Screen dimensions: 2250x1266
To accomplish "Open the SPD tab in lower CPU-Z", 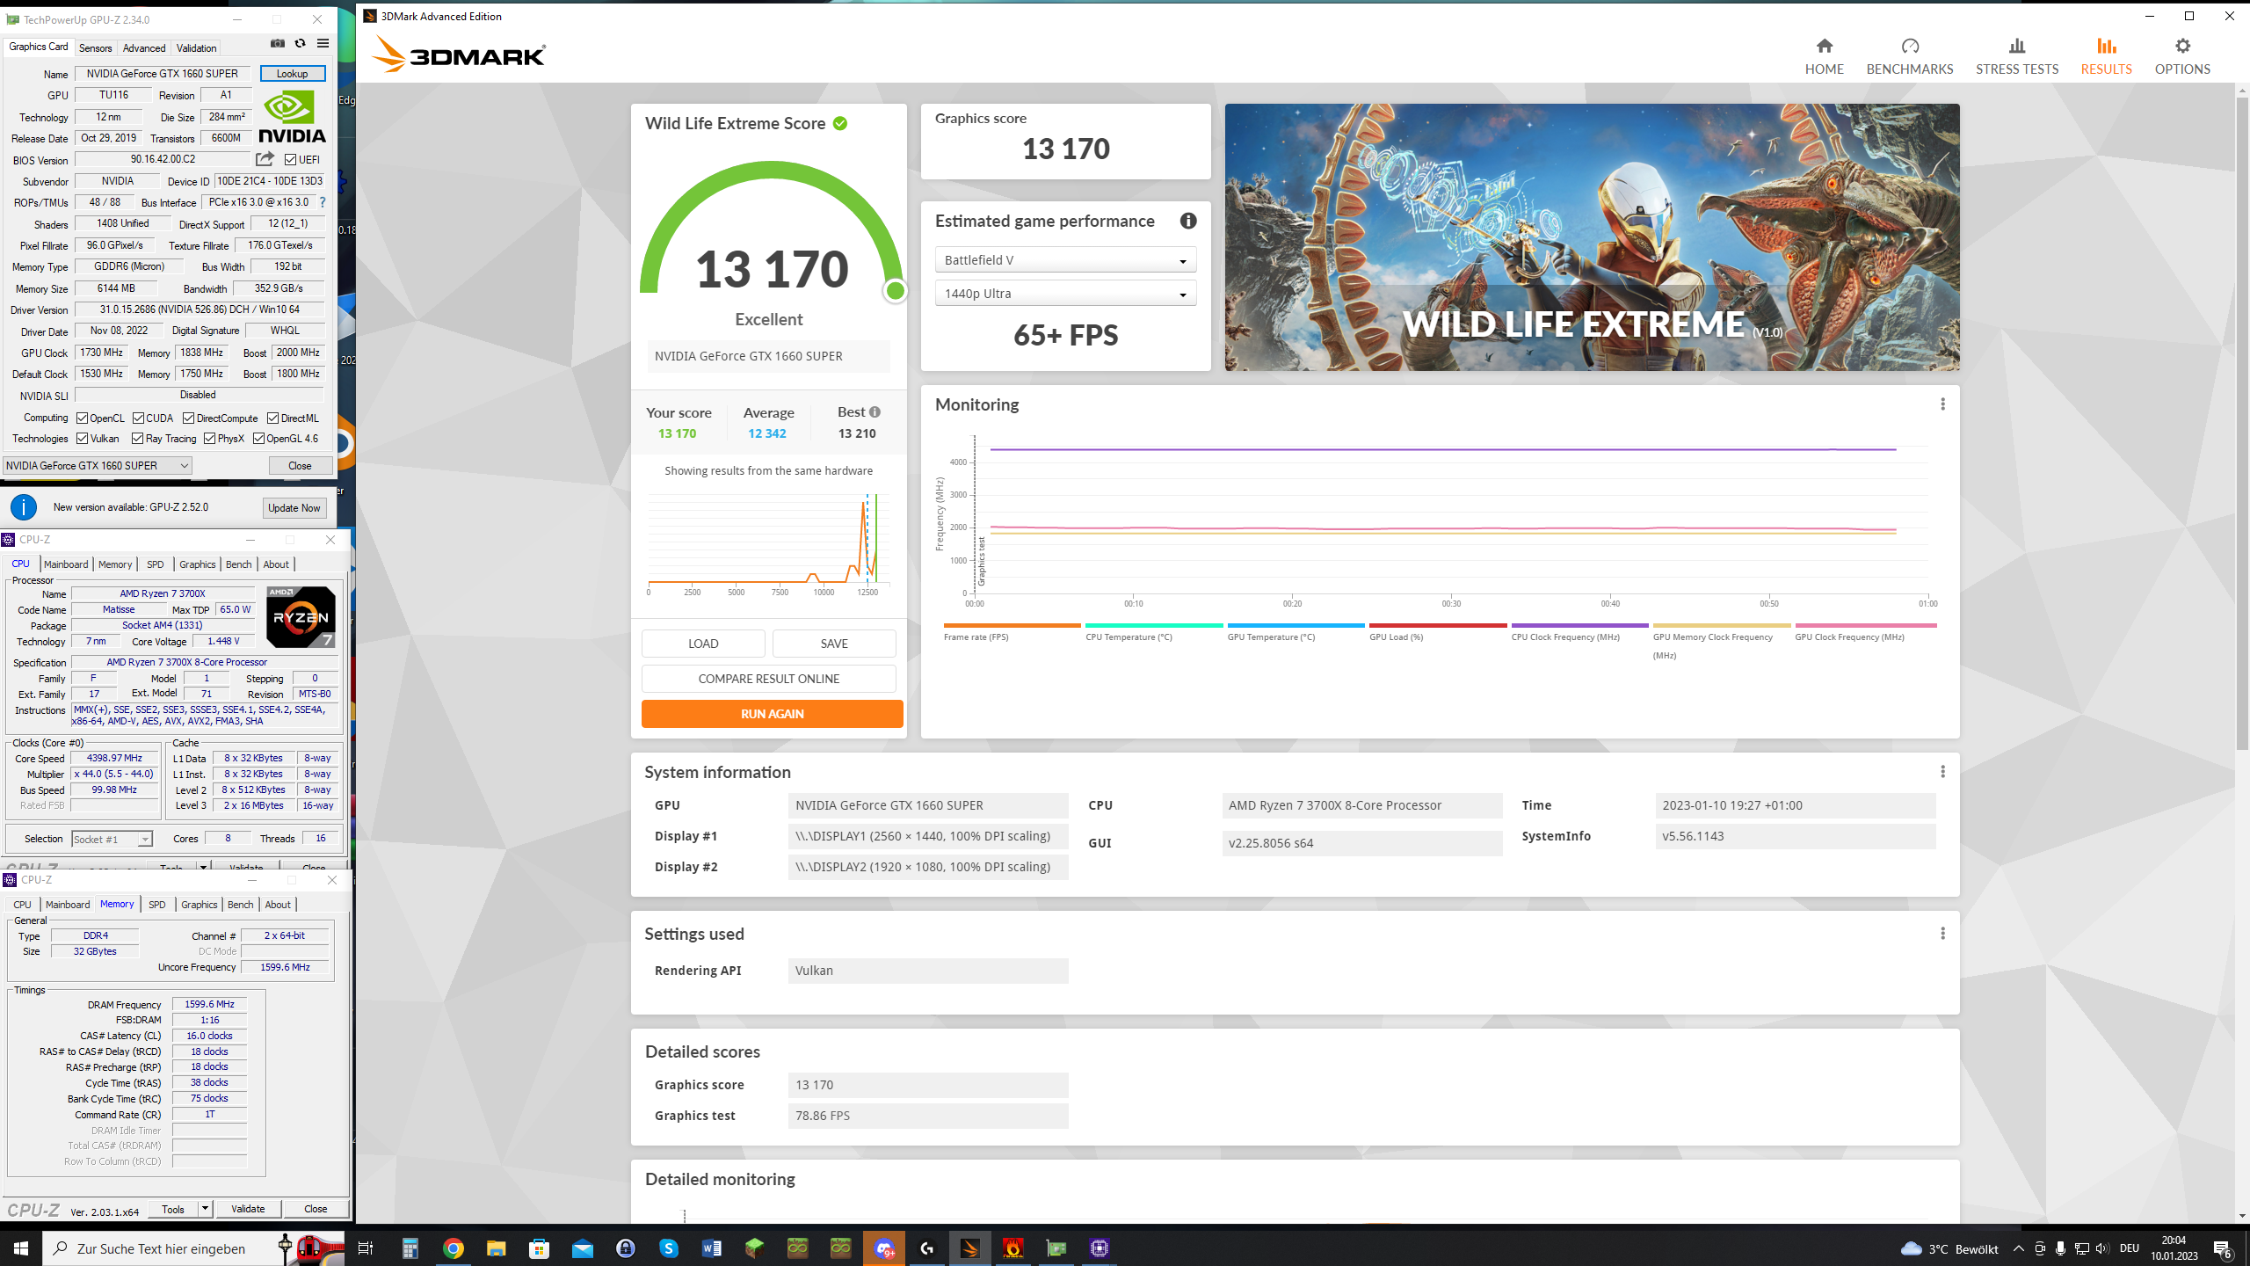I will click(156, 905).
